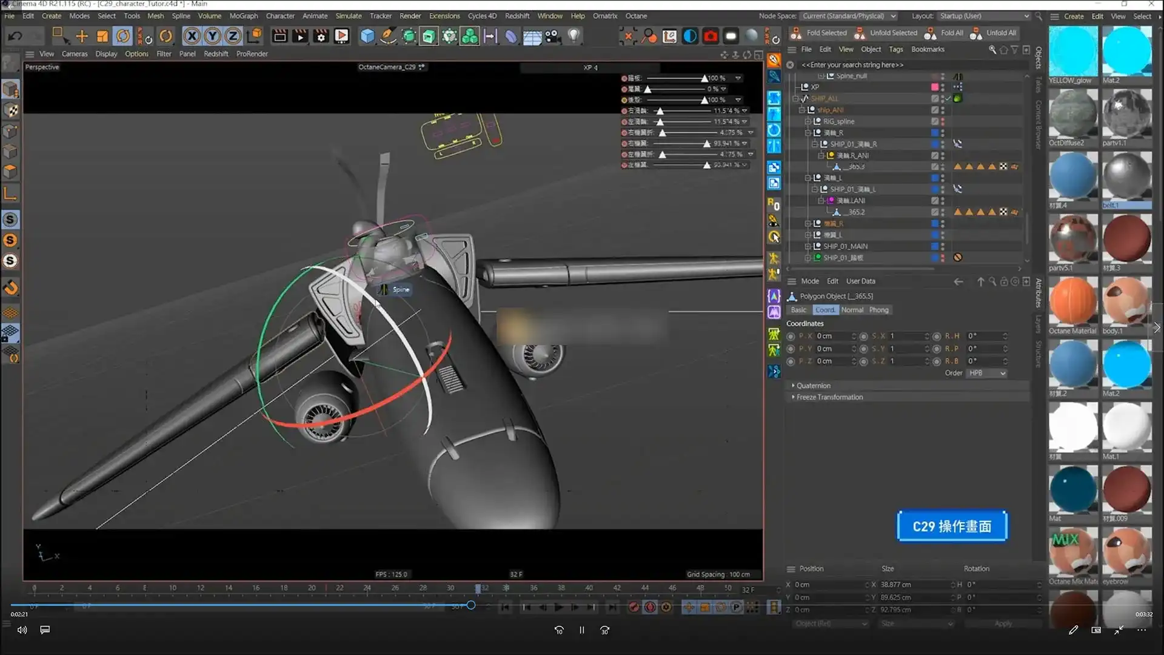Add a Cube primitive object
The image size is (1164, 655).
tap(368, 36)
